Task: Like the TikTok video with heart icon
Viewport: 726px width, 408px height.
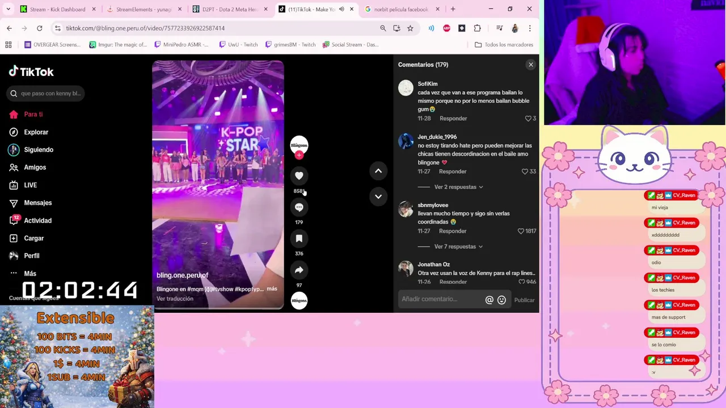Action: (299, 176)
